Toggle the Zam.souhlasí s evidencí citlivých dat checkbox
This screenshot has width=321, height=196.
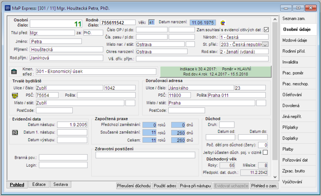coord(266,30)
